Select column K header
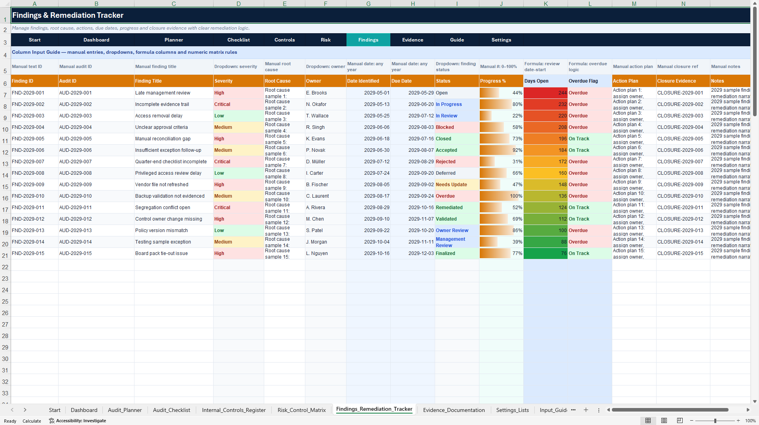Viewport: 759px width, 425px height. 545,4
